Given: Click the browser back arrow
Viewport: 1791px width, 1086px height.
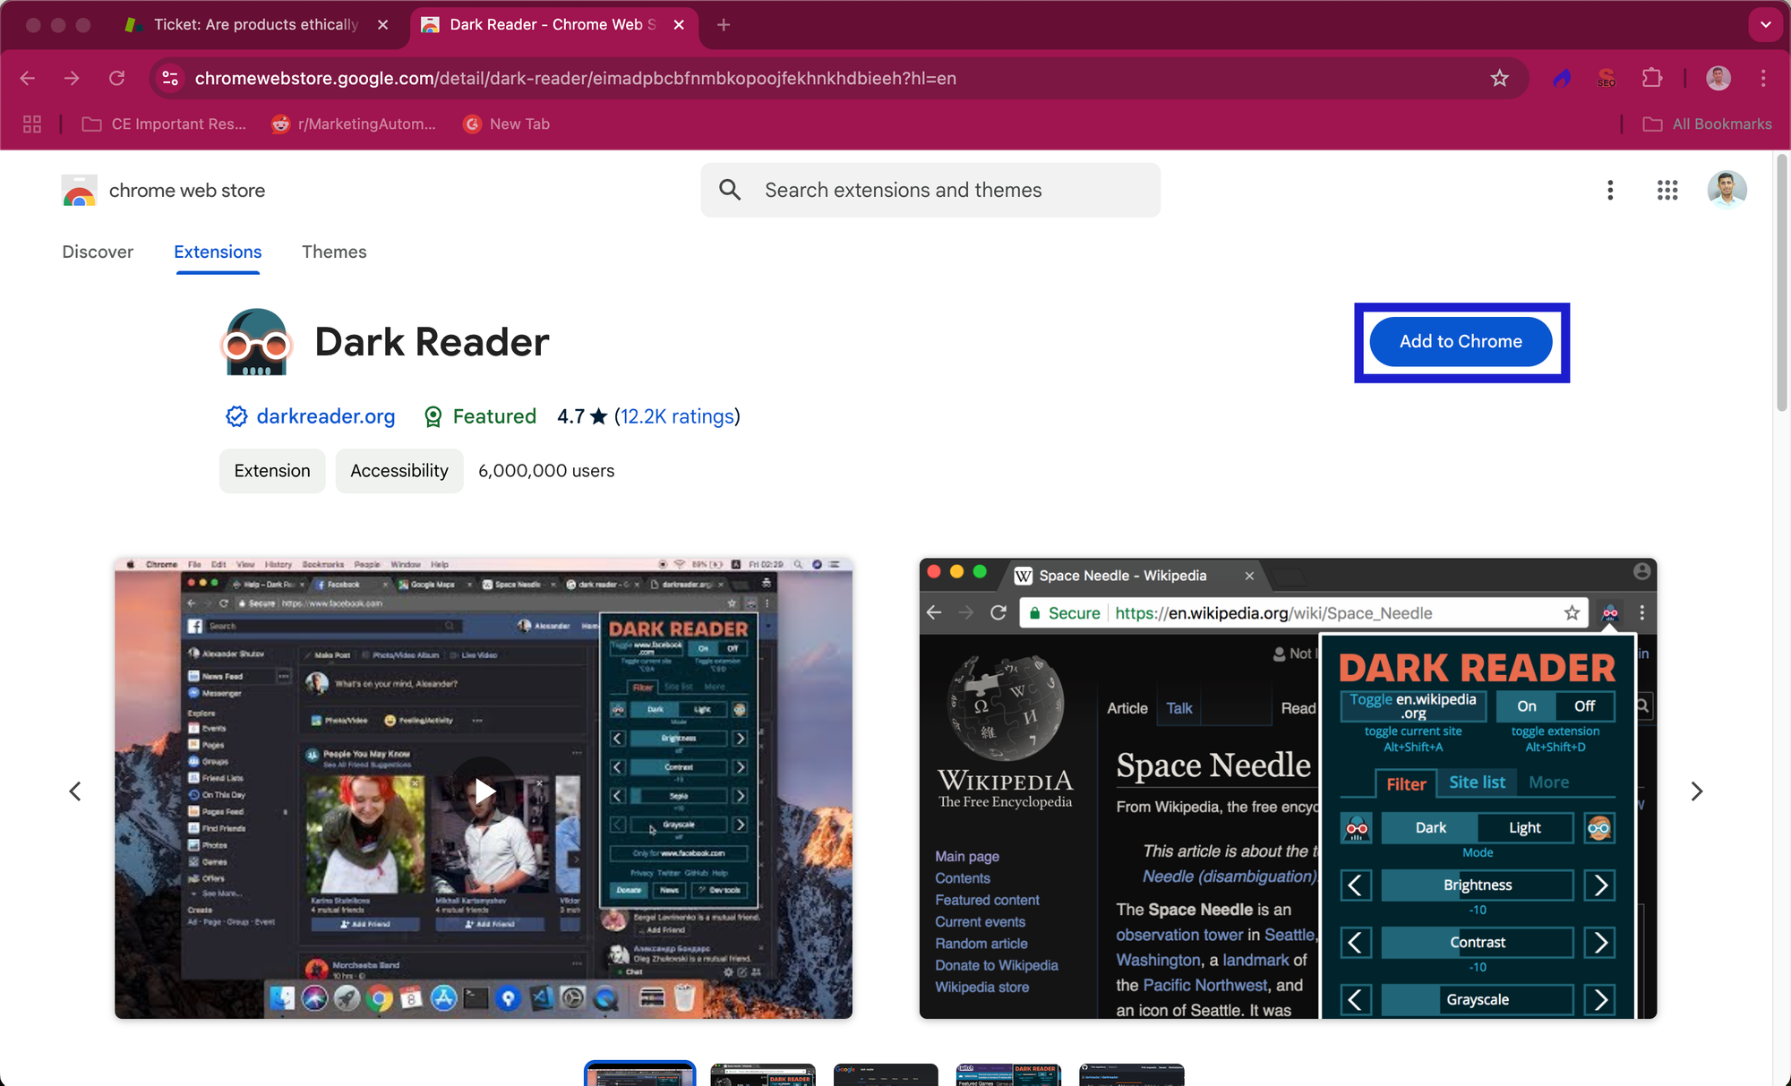Looking at the screenshot, I should (x=28, y=78).
